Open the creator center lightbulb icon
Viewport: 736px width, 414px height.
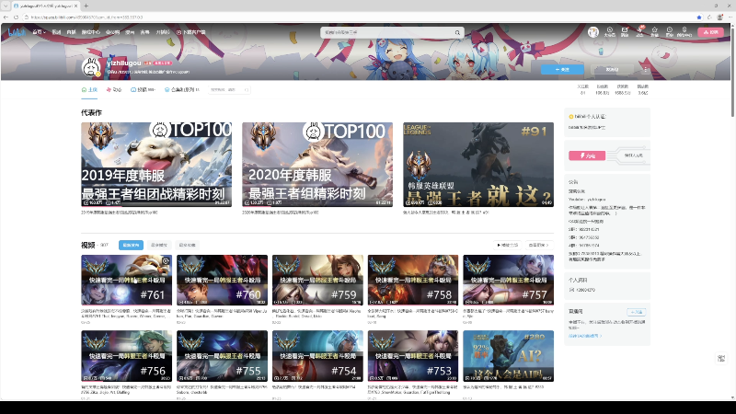pos(684,32)
